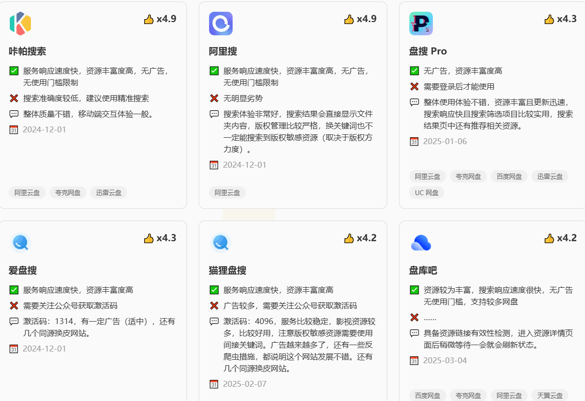Click the green checkmark on 盘搜 Pro card
585x401 pixels.
pos(414,70)
